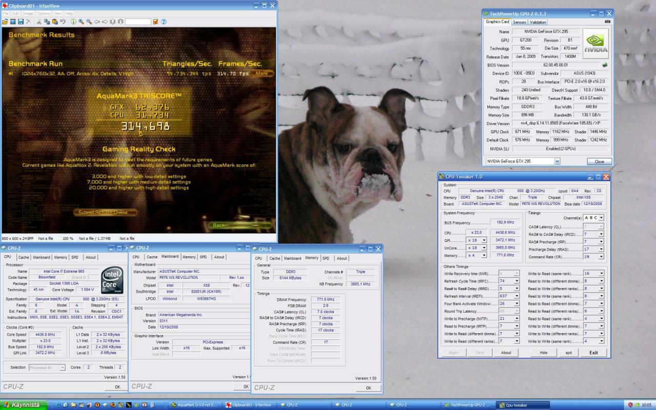Open the Image menu in IrfanView
Image resolution: width=656 pixels, height=410 pixels.
[28, 13]
